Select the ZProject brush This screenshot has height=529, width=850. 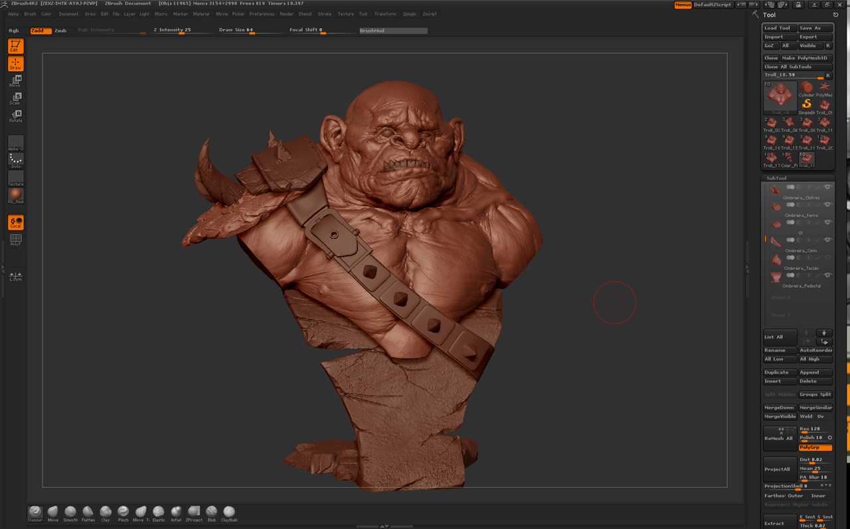(194, 513)
